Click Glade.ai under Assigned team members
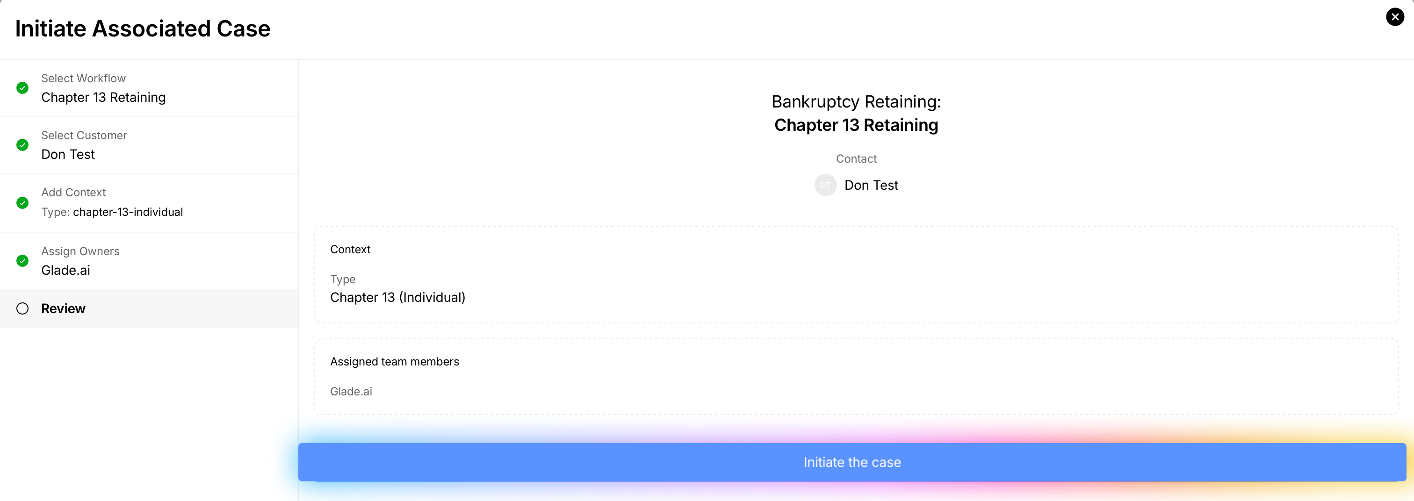The height and width of the screenshot is (501, 1414). (x=351, y=391)
